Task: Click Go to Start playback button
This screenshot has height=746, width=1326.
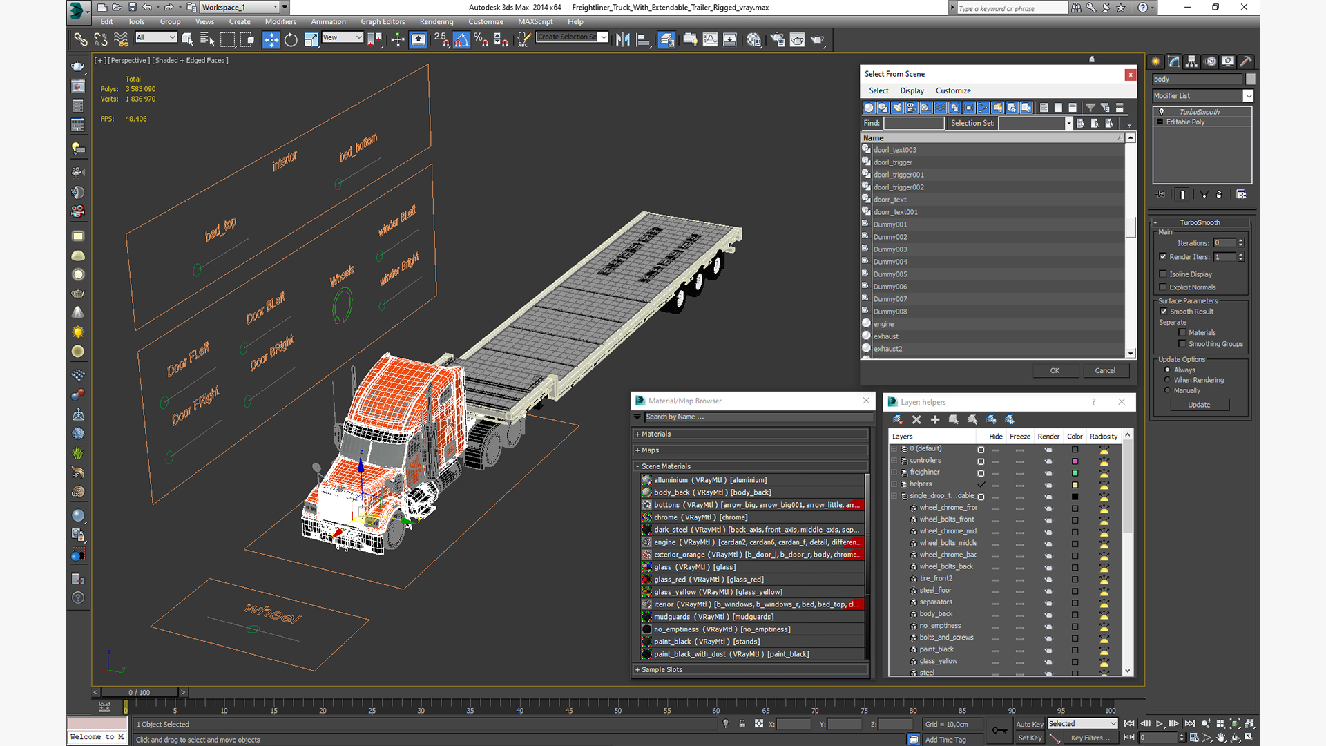Action: click(x=1129, y=723)
